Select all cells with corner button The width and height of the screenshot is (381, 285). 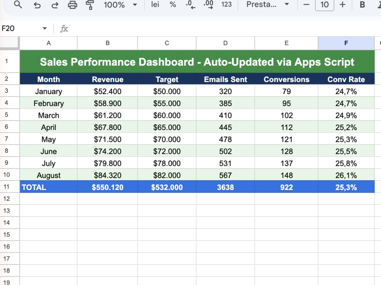9,43
